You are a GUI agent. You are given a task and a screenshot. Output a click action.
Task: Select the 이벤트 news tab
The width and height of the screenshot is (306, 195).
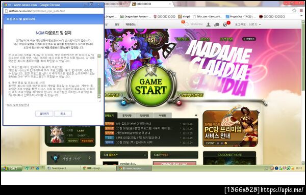(x=163, y=116)
